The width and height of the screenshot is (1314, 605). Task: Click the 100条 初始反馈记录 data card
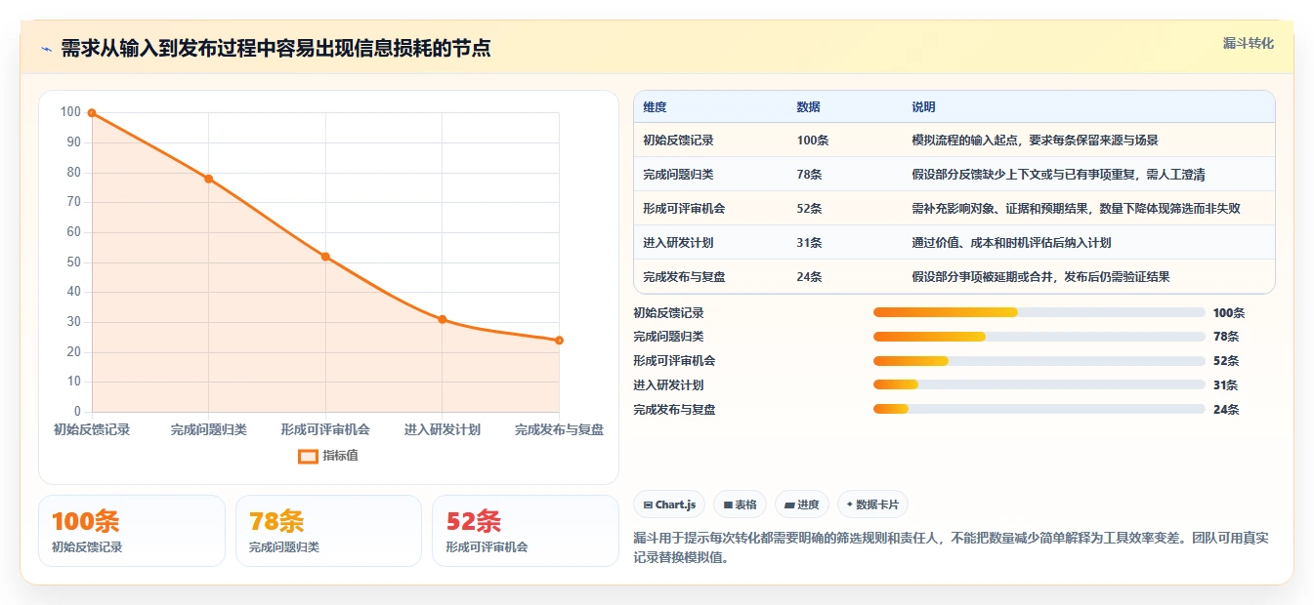(132, 531)
